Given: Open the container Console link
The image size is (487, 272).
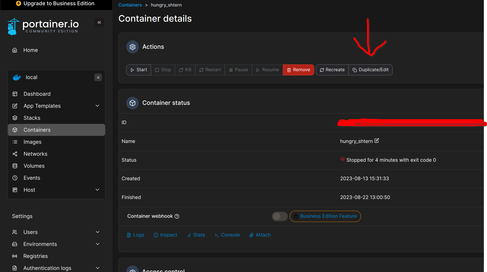Looking at the screenshot, I should tap(227, 235).
